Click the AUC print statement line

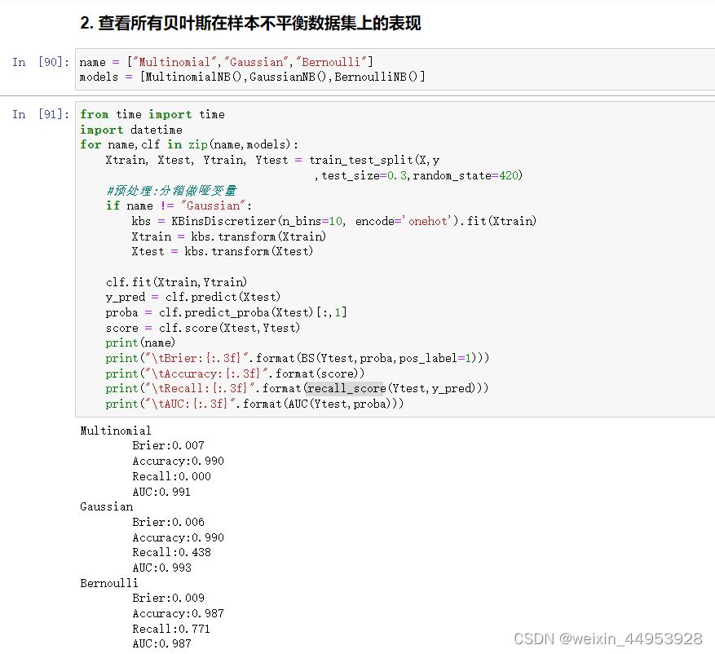254,404
